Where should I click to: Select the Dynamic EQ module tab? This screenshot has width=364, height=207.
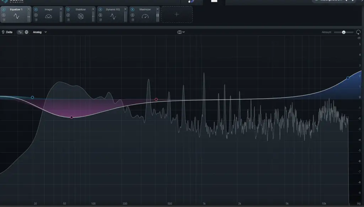click(x=113, y=14)
